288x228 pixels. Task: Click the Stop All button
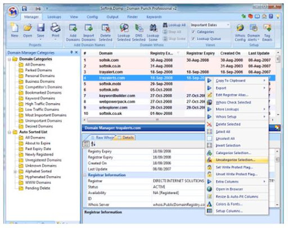tap(172, 32)
